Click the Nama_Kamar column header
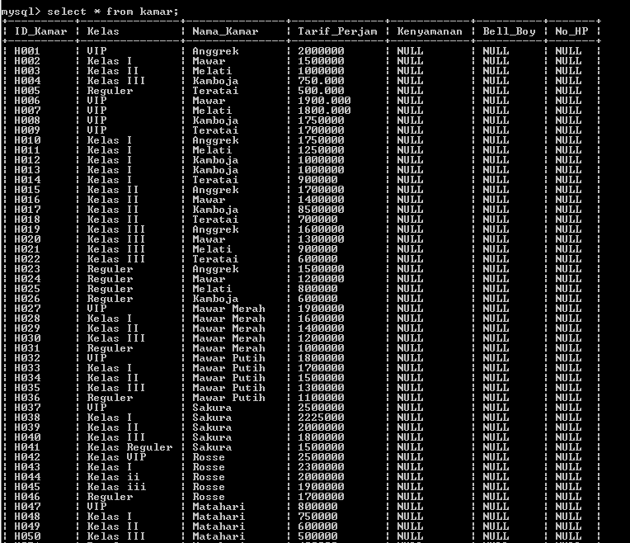This screenshot has height=543, width=630. 225,31
